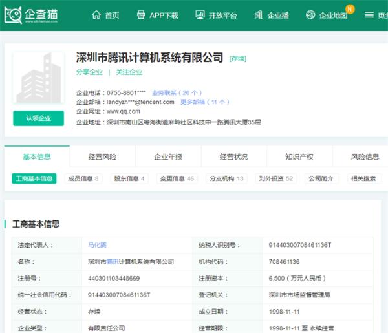Select the 分支机构 13 sub-tab
388x333 pixels.
(227, 178)
